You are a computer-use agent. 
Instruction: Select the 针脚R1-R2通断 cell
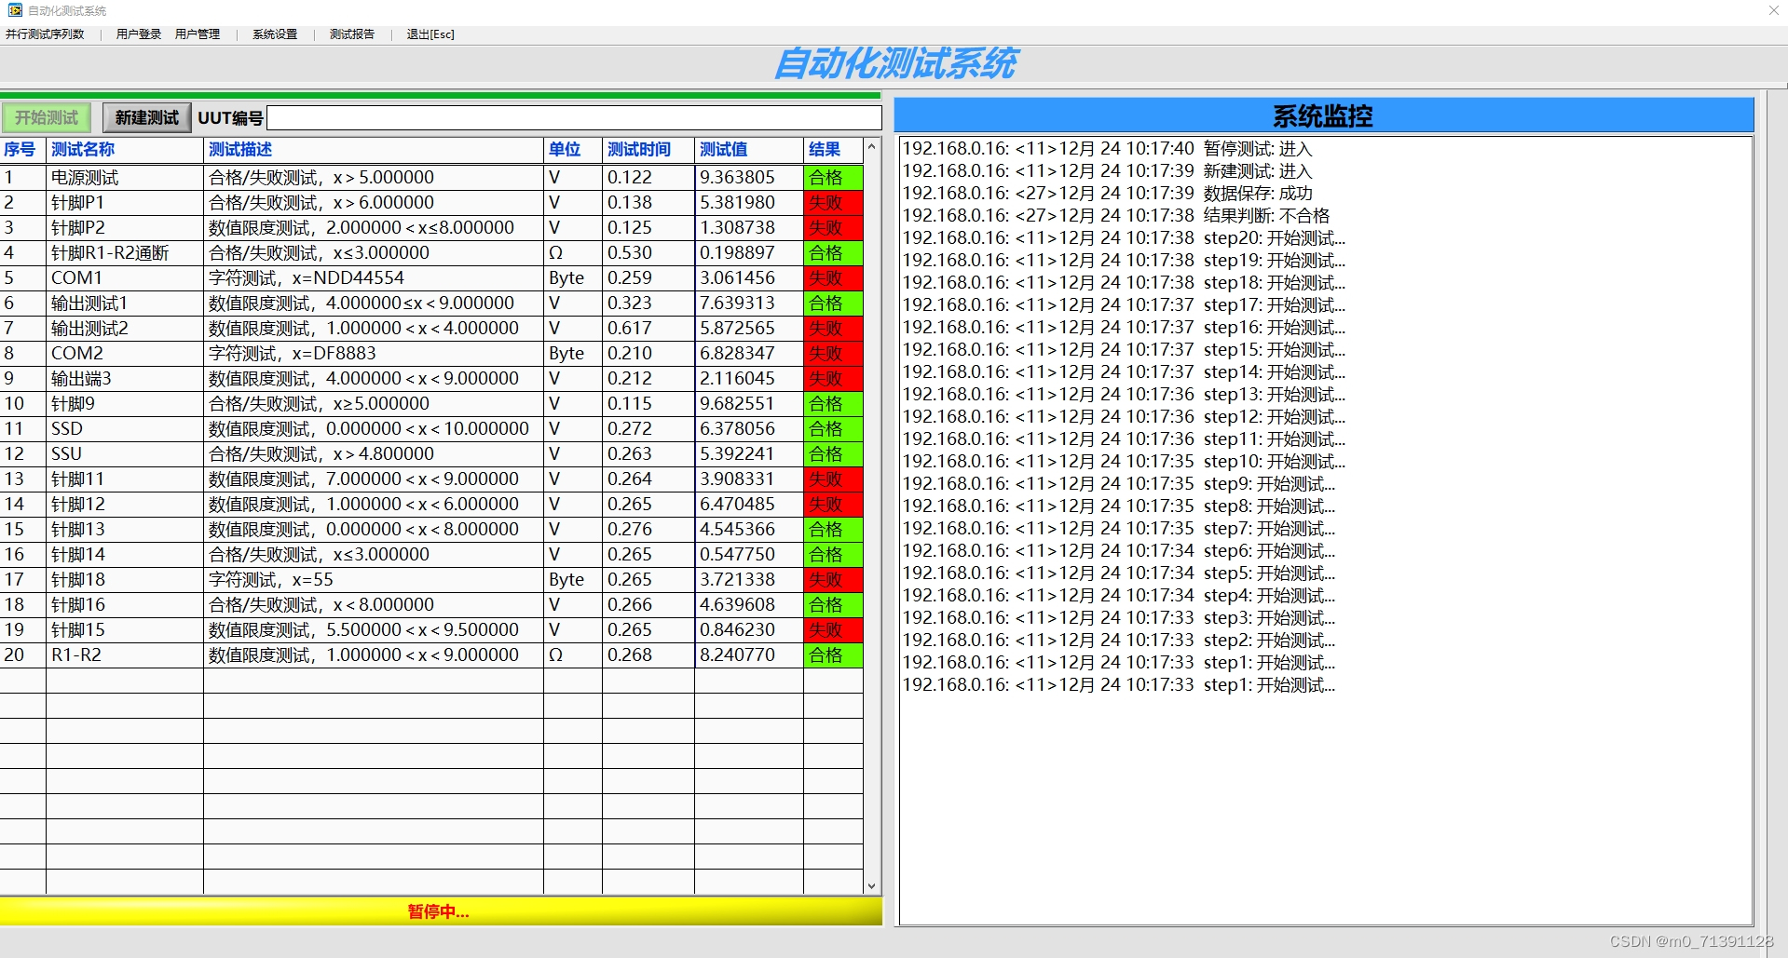point(125,253)
